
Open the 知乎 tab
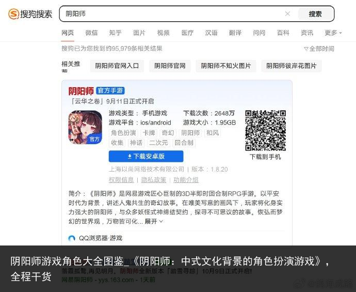click(x=116, y=33)
